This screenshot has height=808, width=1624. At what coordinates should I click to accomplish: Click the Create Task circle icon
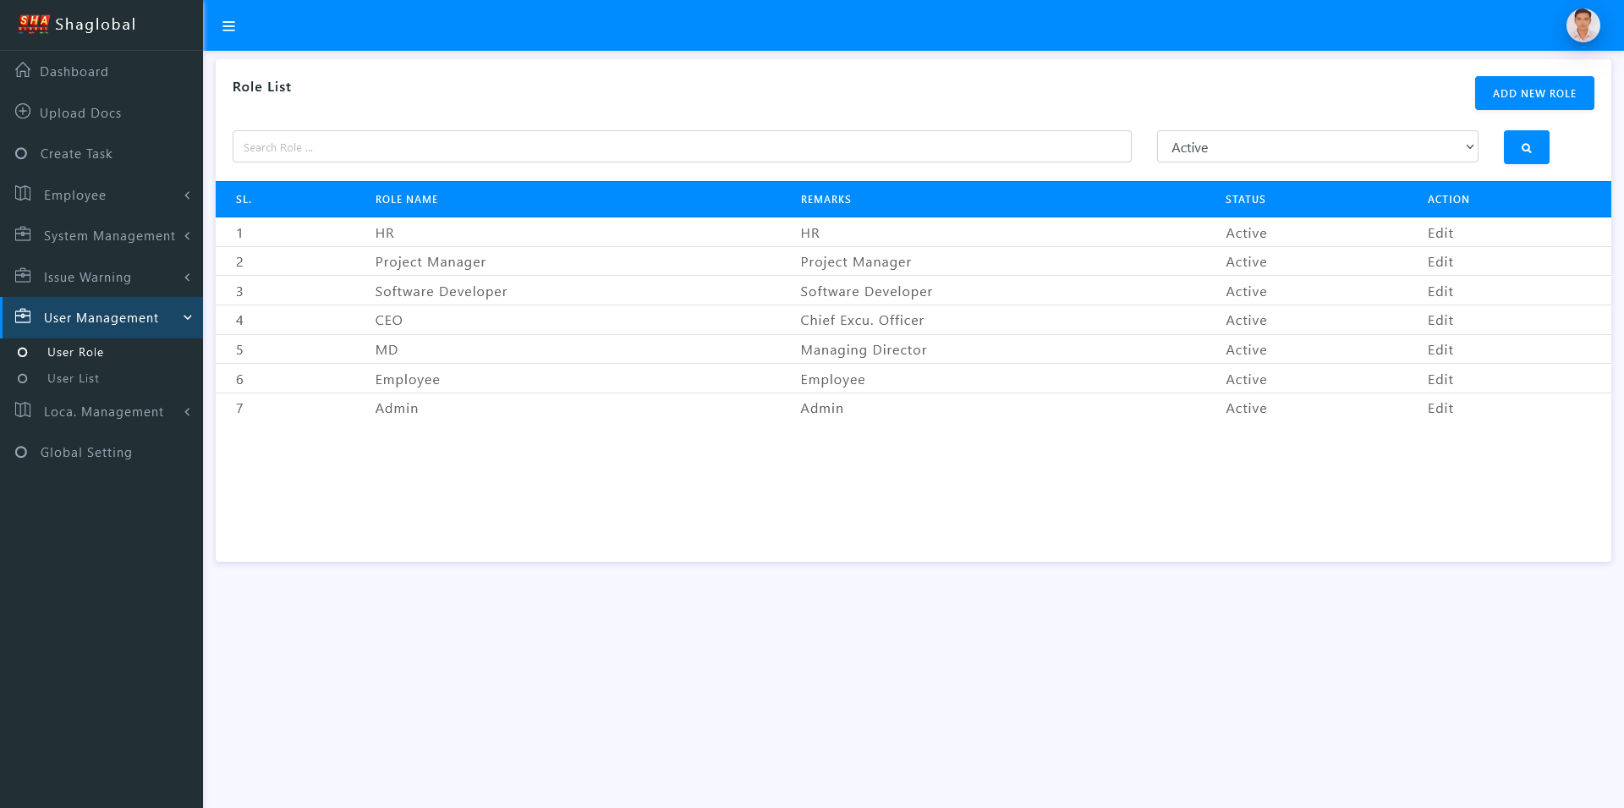[x=22, y=154]
